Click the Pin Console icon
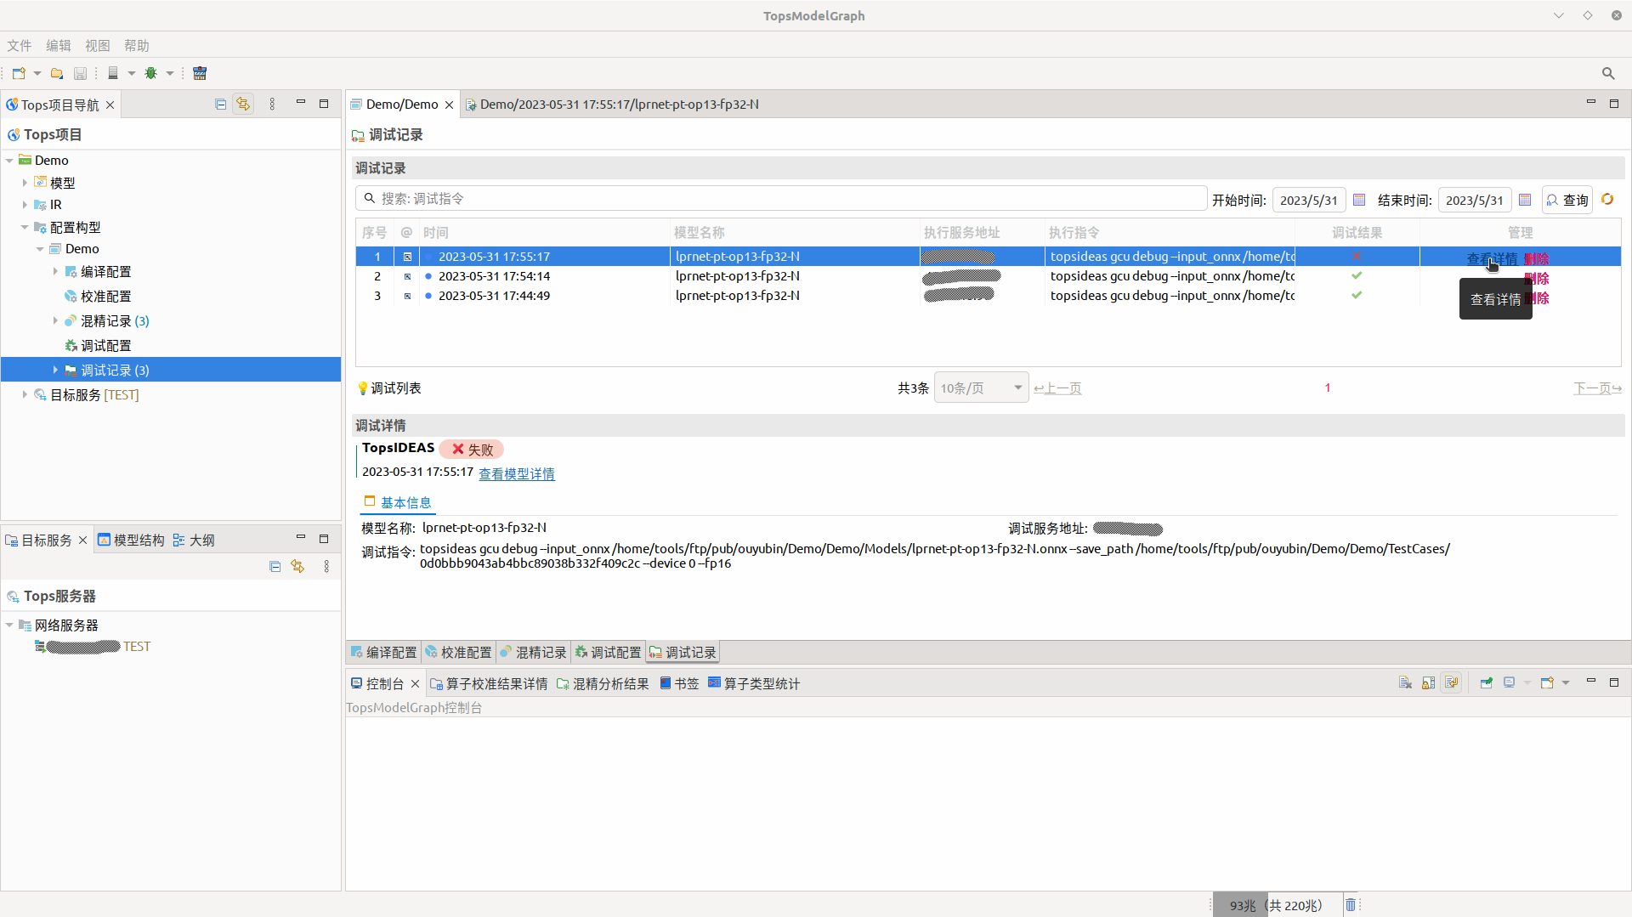The width and height of the screenshot is (1632, 917). click(x=1486, y=682)
